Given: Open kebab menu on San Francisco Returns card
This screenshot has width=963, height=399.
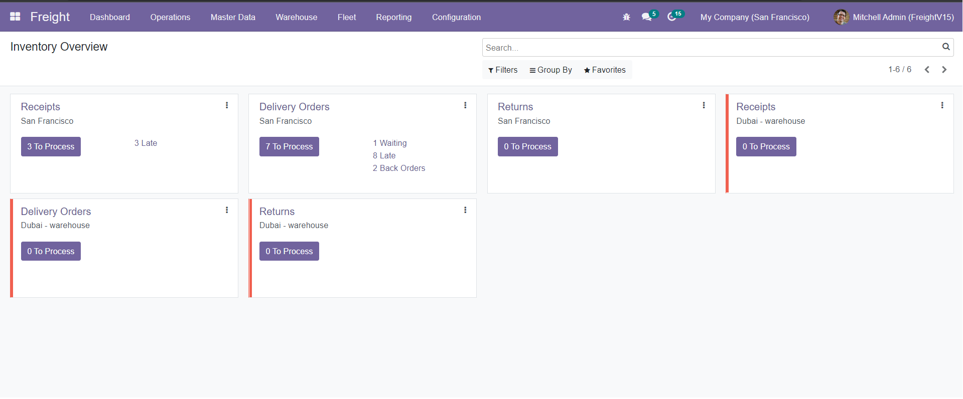Looking at the screenshot, I should click(704, 105).
